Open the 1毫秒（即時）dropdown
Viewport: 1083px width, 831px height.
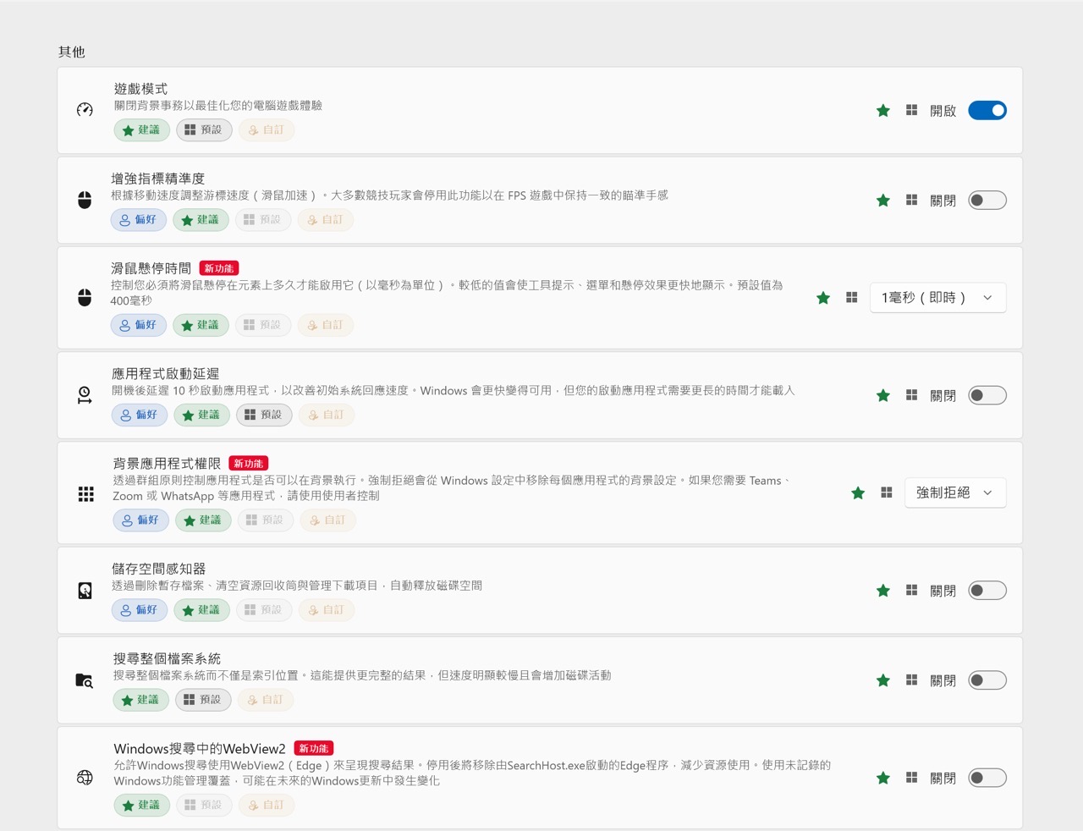pyautogui.click(x=937, y=298)
